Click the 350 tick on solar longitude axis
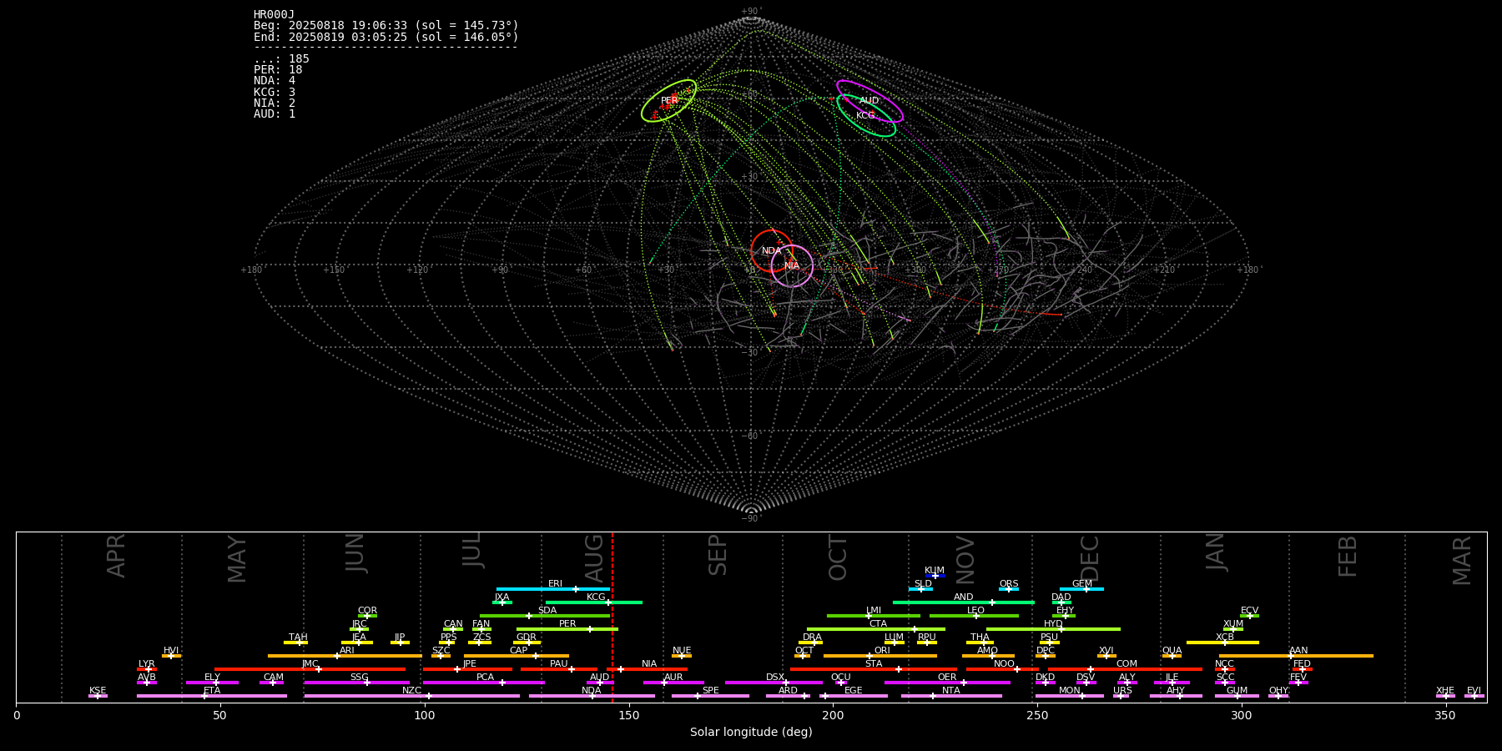Viewport: 1502px width, 751px height. 1446,716
